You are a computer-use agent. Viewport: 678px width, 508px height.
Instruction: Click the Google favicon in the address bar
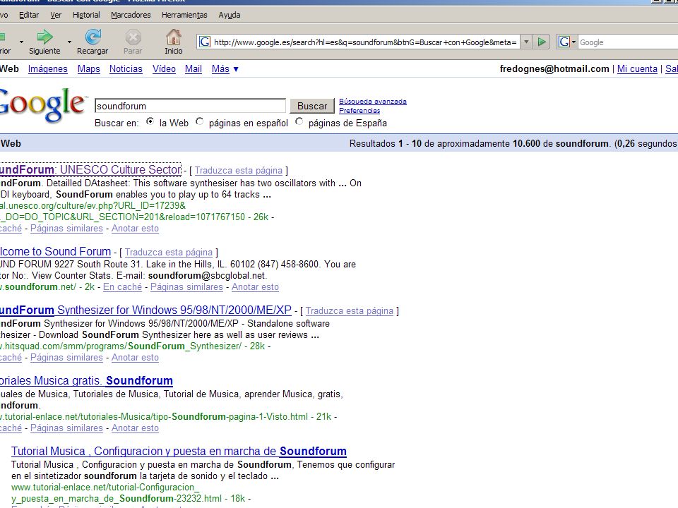pyautogui.click(x=205, y=42)
